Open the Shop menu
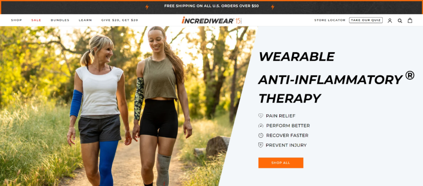 point(16,20)
